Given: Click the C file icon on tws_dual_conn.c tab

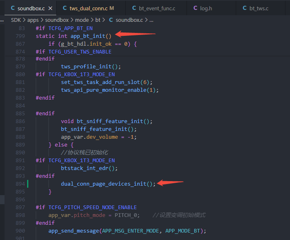Looking at the screenshot, I should [65, 8].
